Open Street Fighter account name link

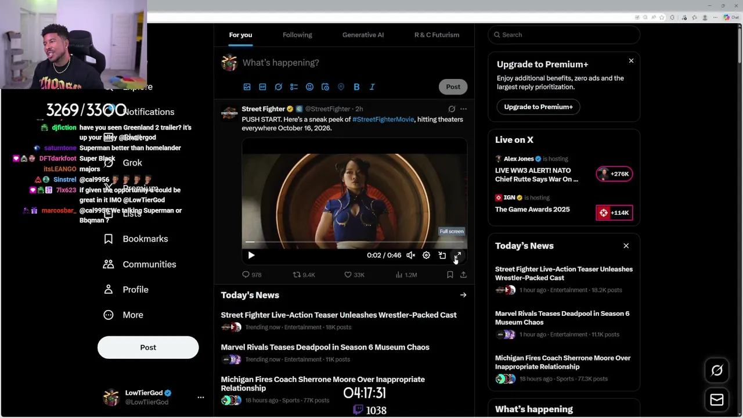pyautogui.click(x=263, y=109)
